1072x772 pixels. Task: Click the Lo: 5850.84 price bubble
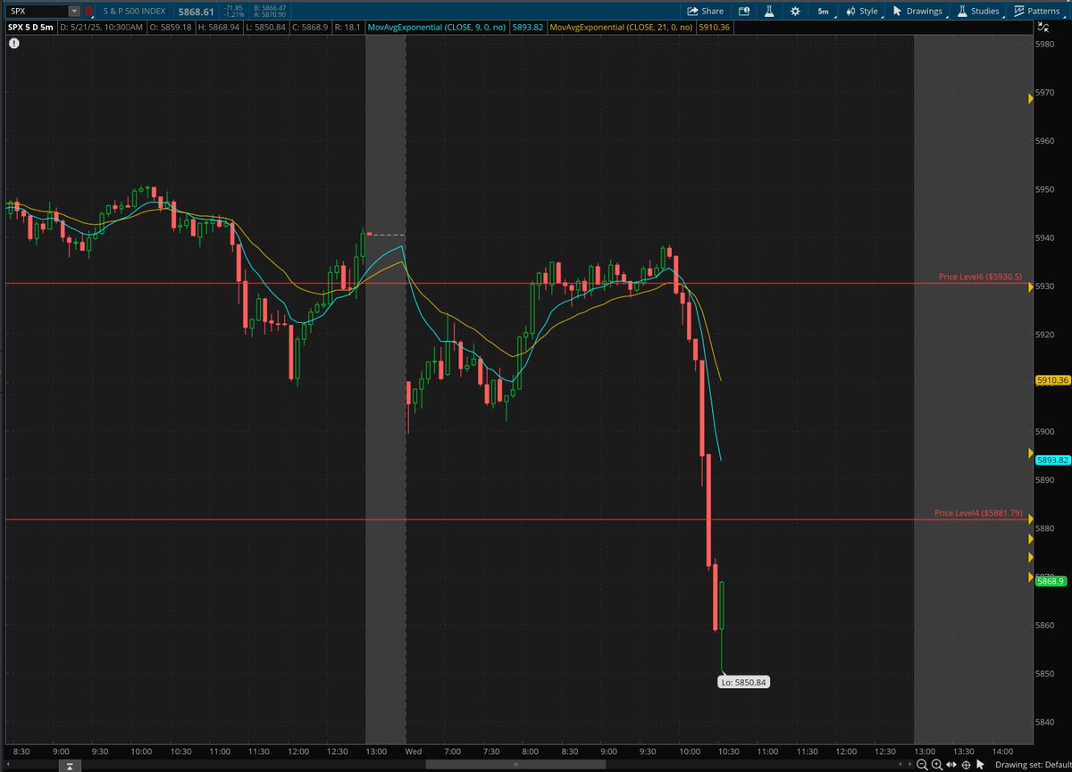click(x=744, y=682)
